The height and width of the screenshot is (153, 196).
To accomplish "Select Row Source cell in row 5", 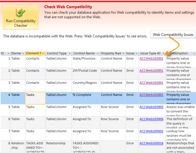I will coord(113,110).
